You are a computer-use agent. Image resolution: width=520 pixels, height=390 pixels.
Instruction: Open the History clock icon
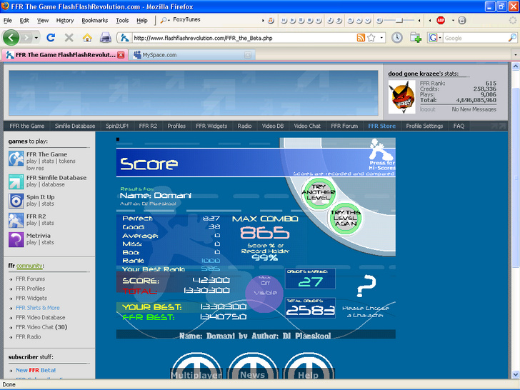396,38
